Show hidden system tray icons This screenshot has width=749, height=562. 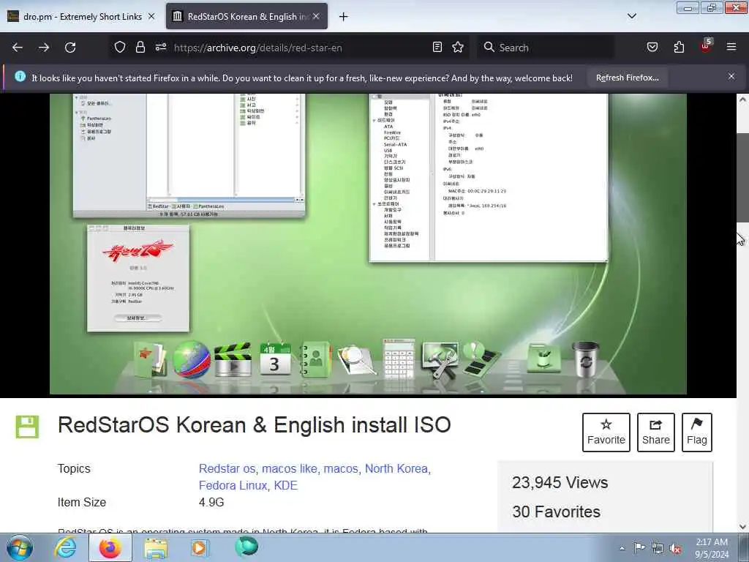[x=622, y=549]
